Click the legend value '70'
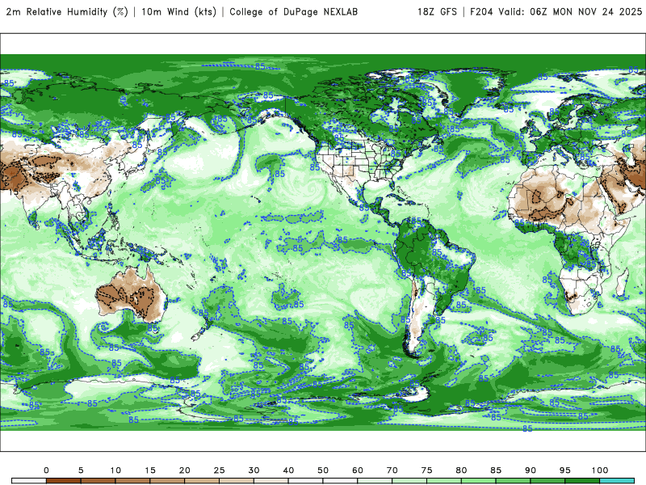 [x=392, y=470]
